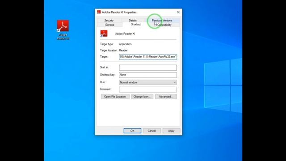
Task: Click the Adobe Reader icon beside the shortcut name
Action: click(104, 34)
